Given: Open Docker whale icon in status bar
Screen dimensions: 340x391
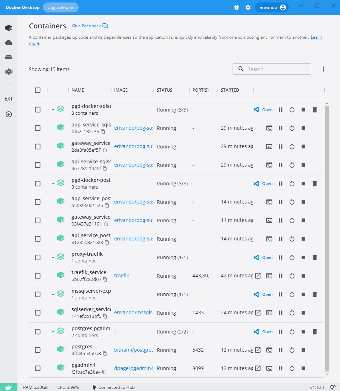Looking at the screenshot, I should pos(9,387).
